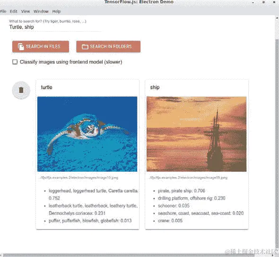Enable classify images using frontend model checkbox

(15, 62)
